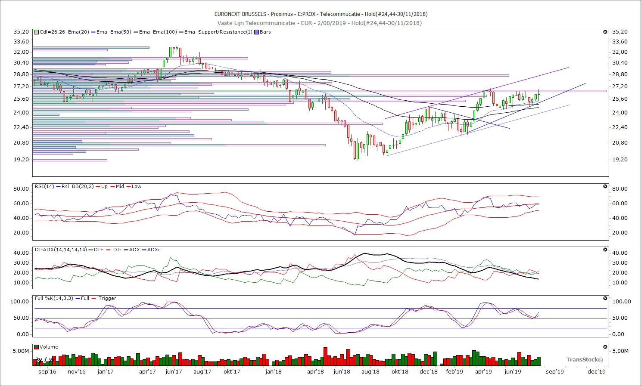Select the Ema(20) legend entry
The image size is (641, 386).
pyautogui.click(x=78, y=32)
